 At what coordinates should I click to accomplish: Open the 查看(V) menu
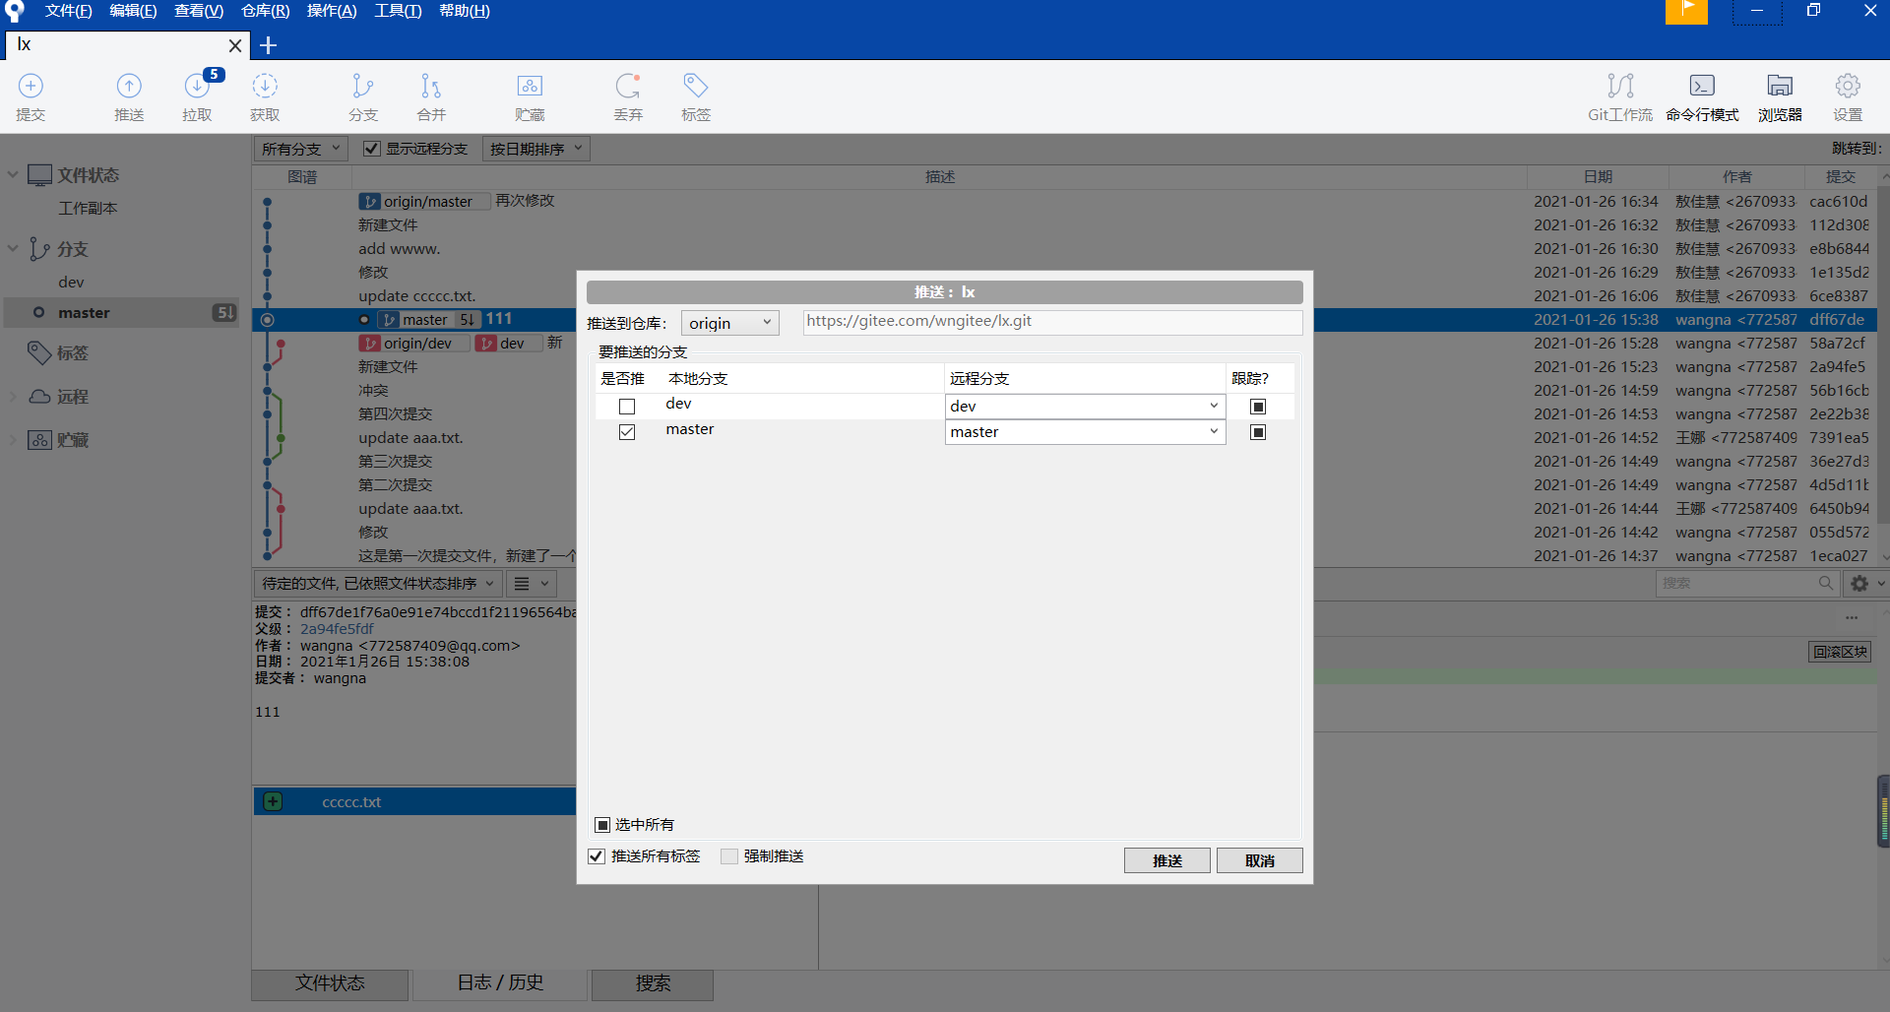199,11
